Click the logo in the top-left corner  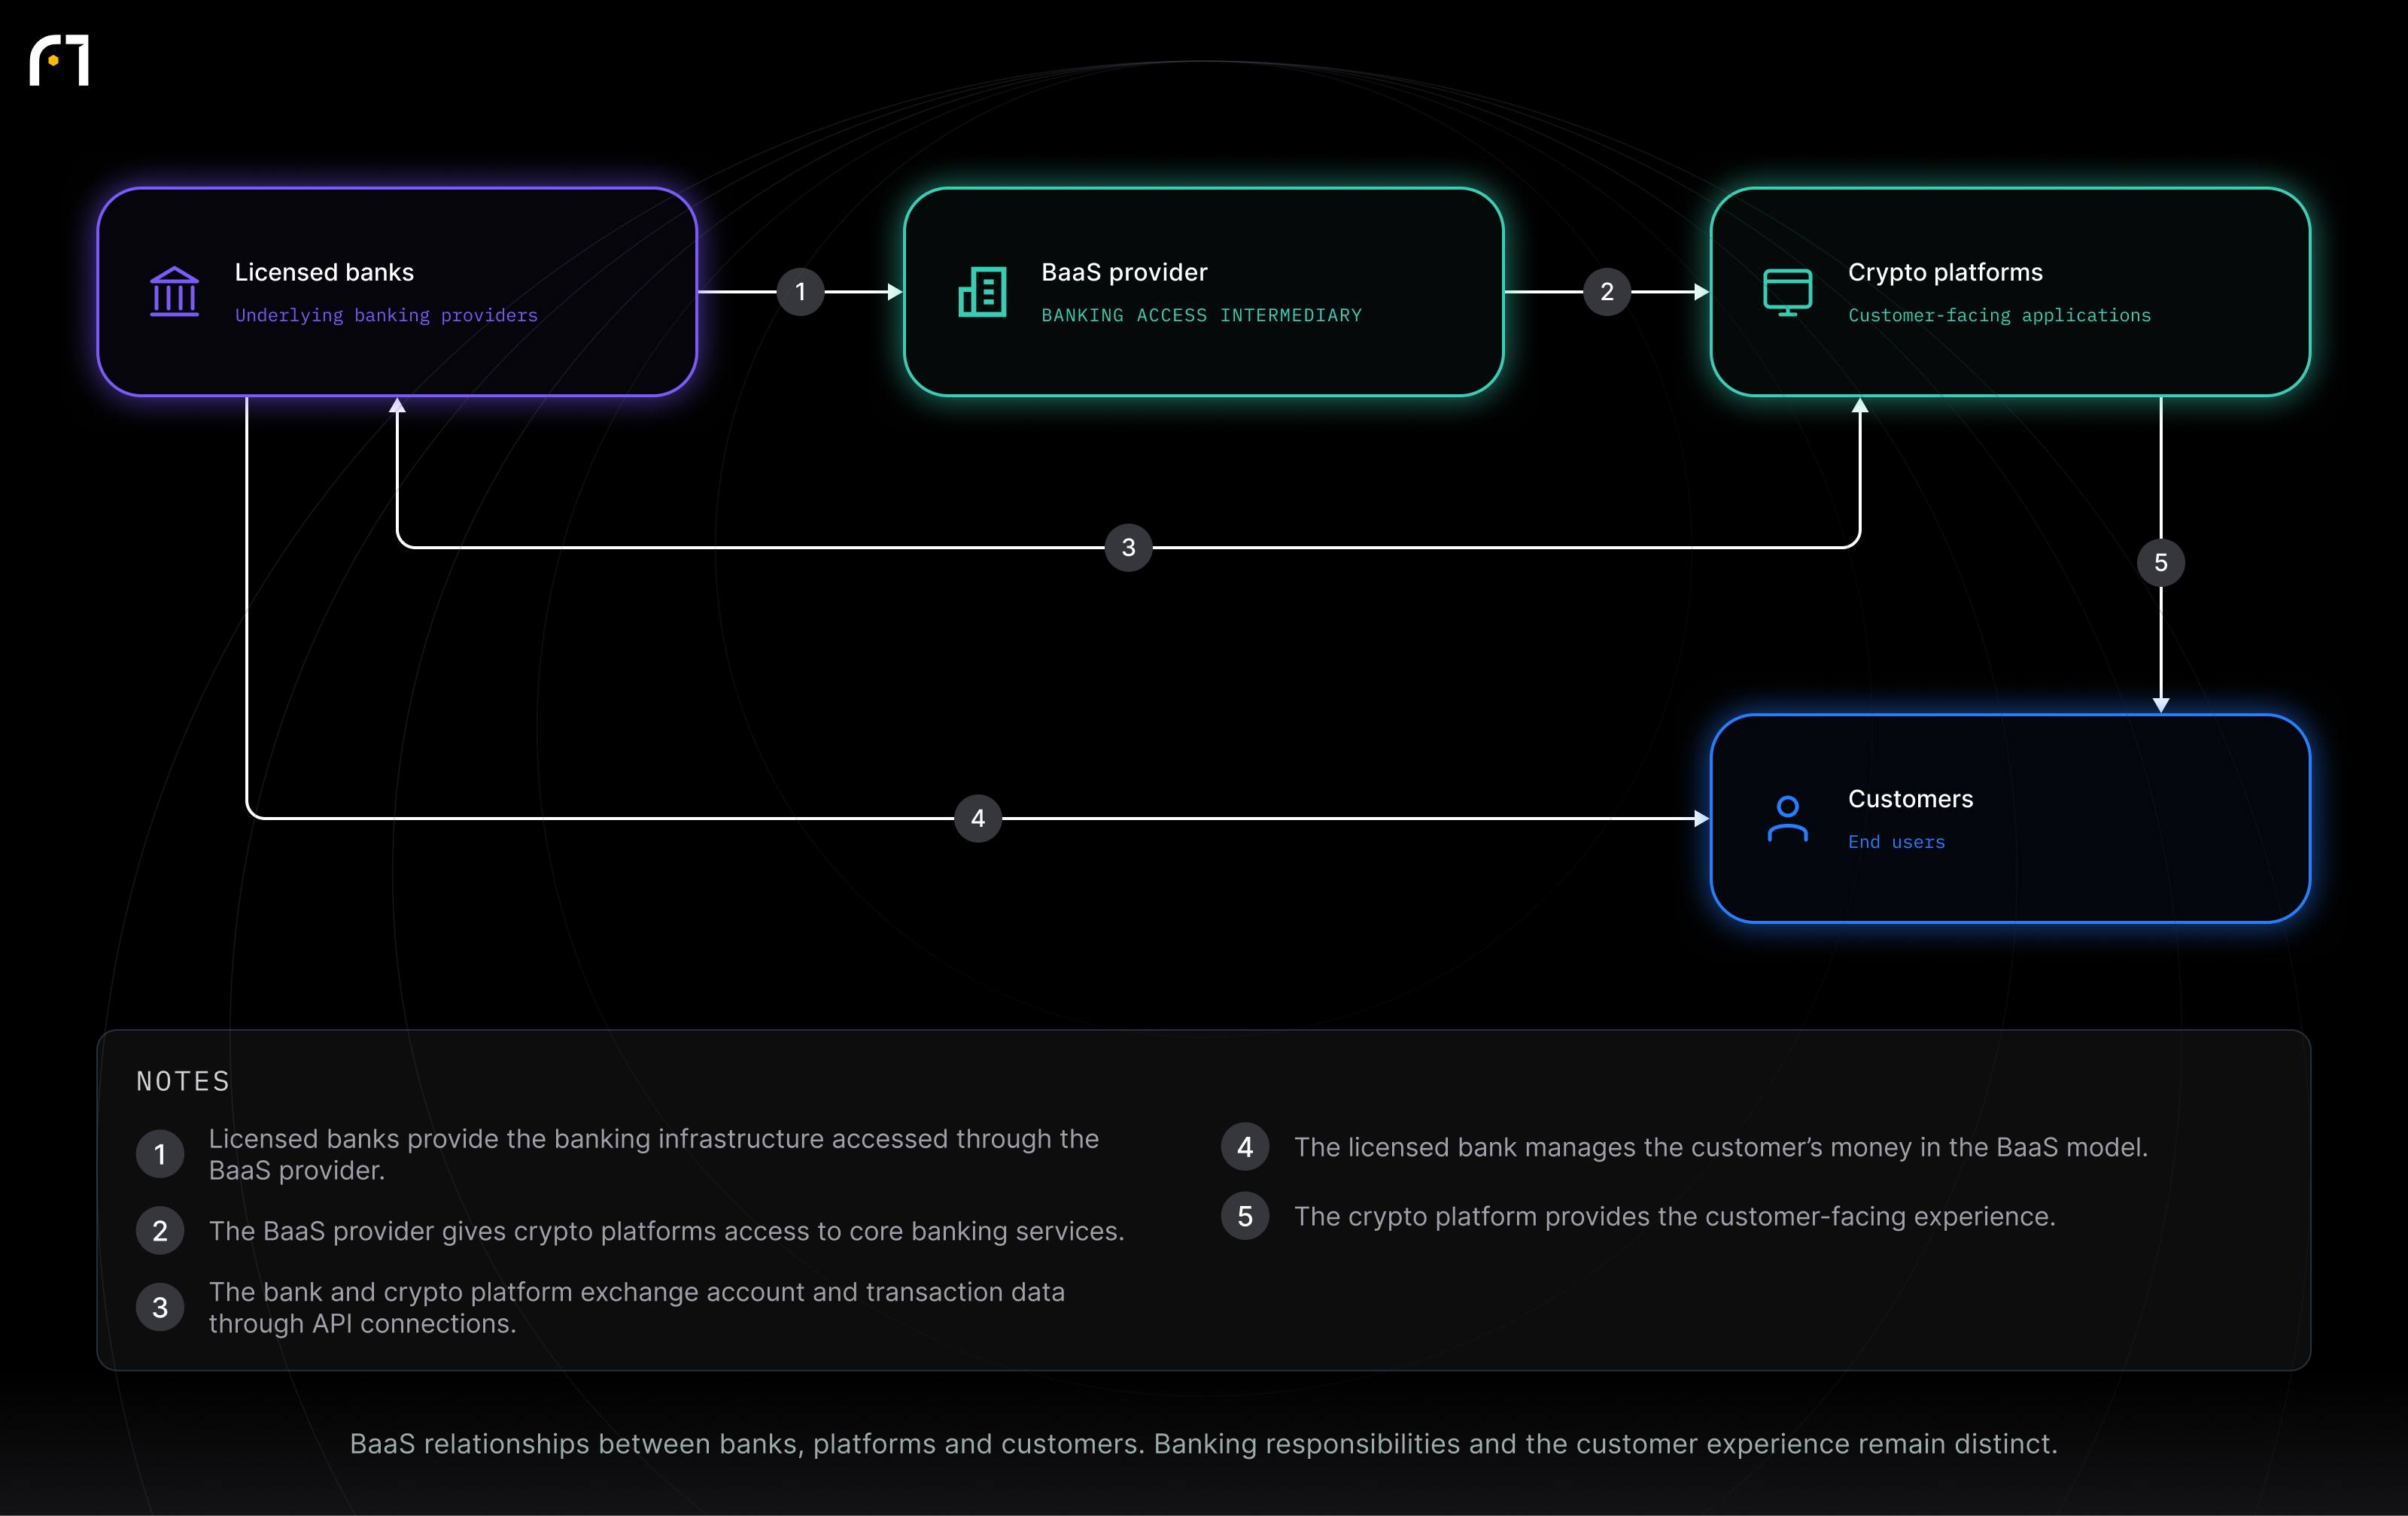click(x=59, y=61)
